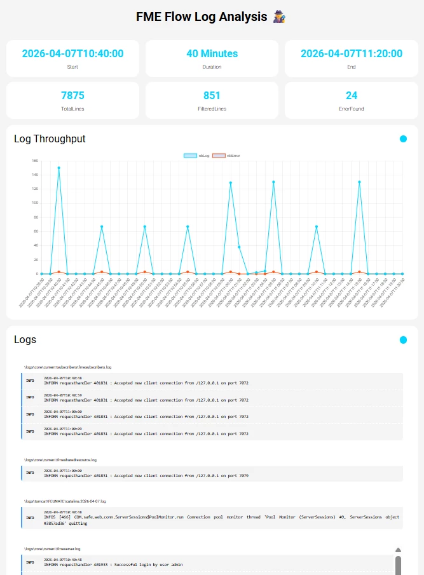Click the fmesharedresource.log file path
The image size is (424, 575).
tap(60, 460)
